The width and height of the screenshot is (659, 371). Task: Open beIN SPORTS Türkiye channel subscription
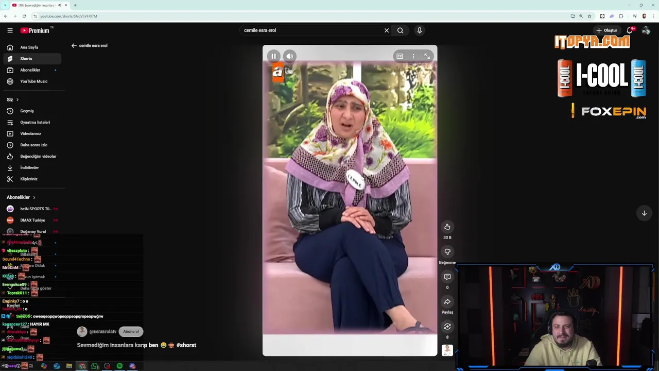point(32,209)
